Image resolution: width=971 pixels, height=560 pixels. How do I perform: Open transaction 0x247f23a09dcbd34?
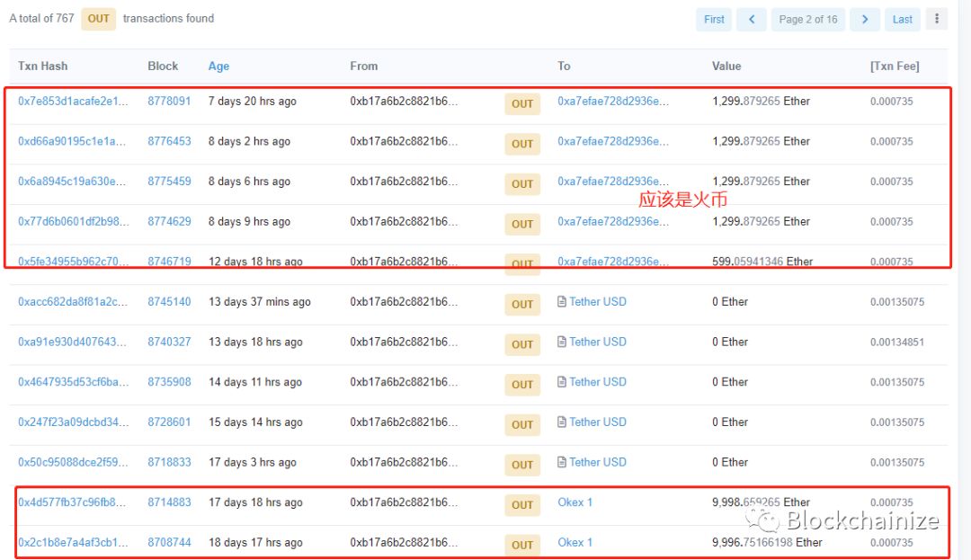click(x=73, y=422)
